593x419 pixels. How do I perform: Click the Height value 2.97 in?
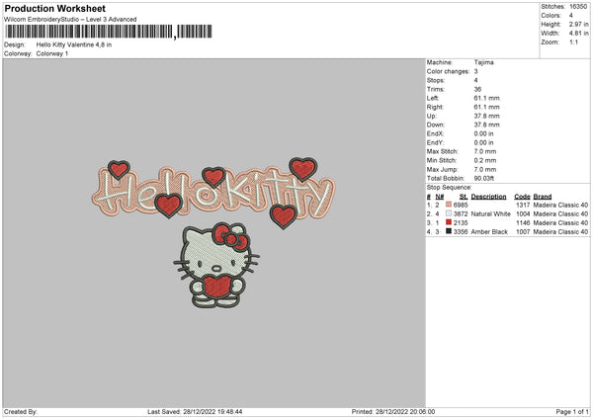coord(578,24)
